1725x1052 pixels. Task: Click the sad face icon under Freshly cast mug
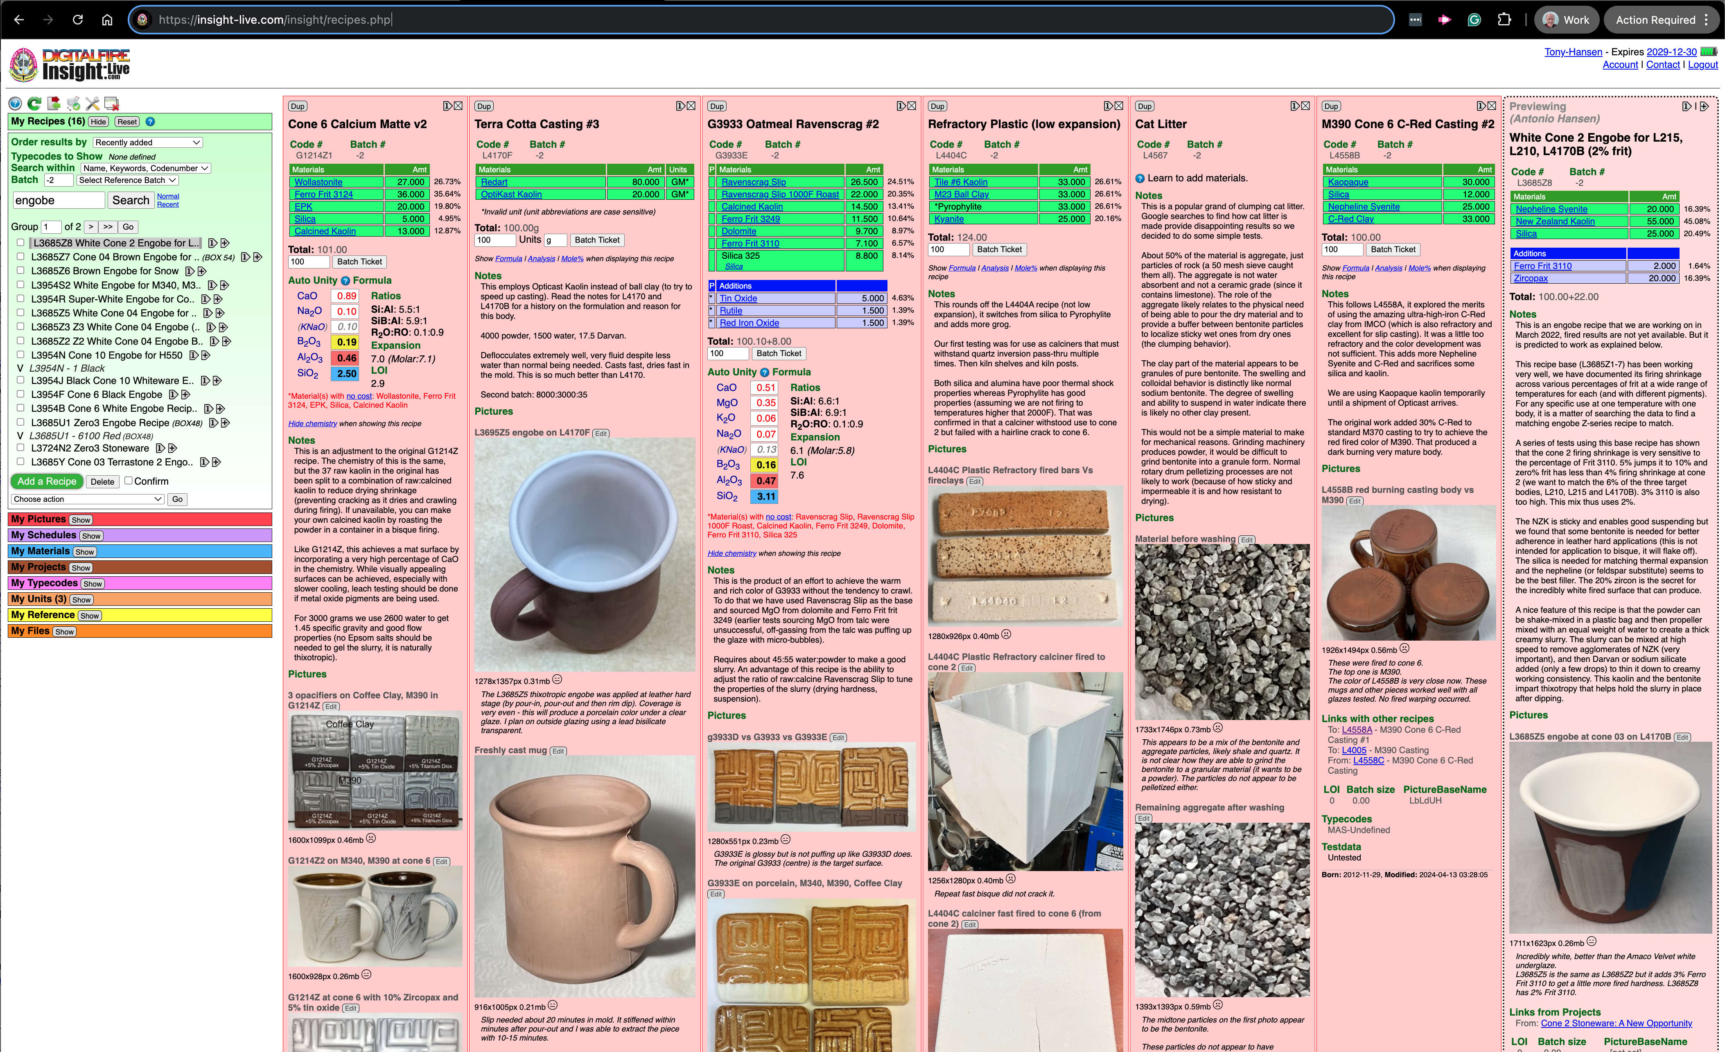tap(552, 1006)
